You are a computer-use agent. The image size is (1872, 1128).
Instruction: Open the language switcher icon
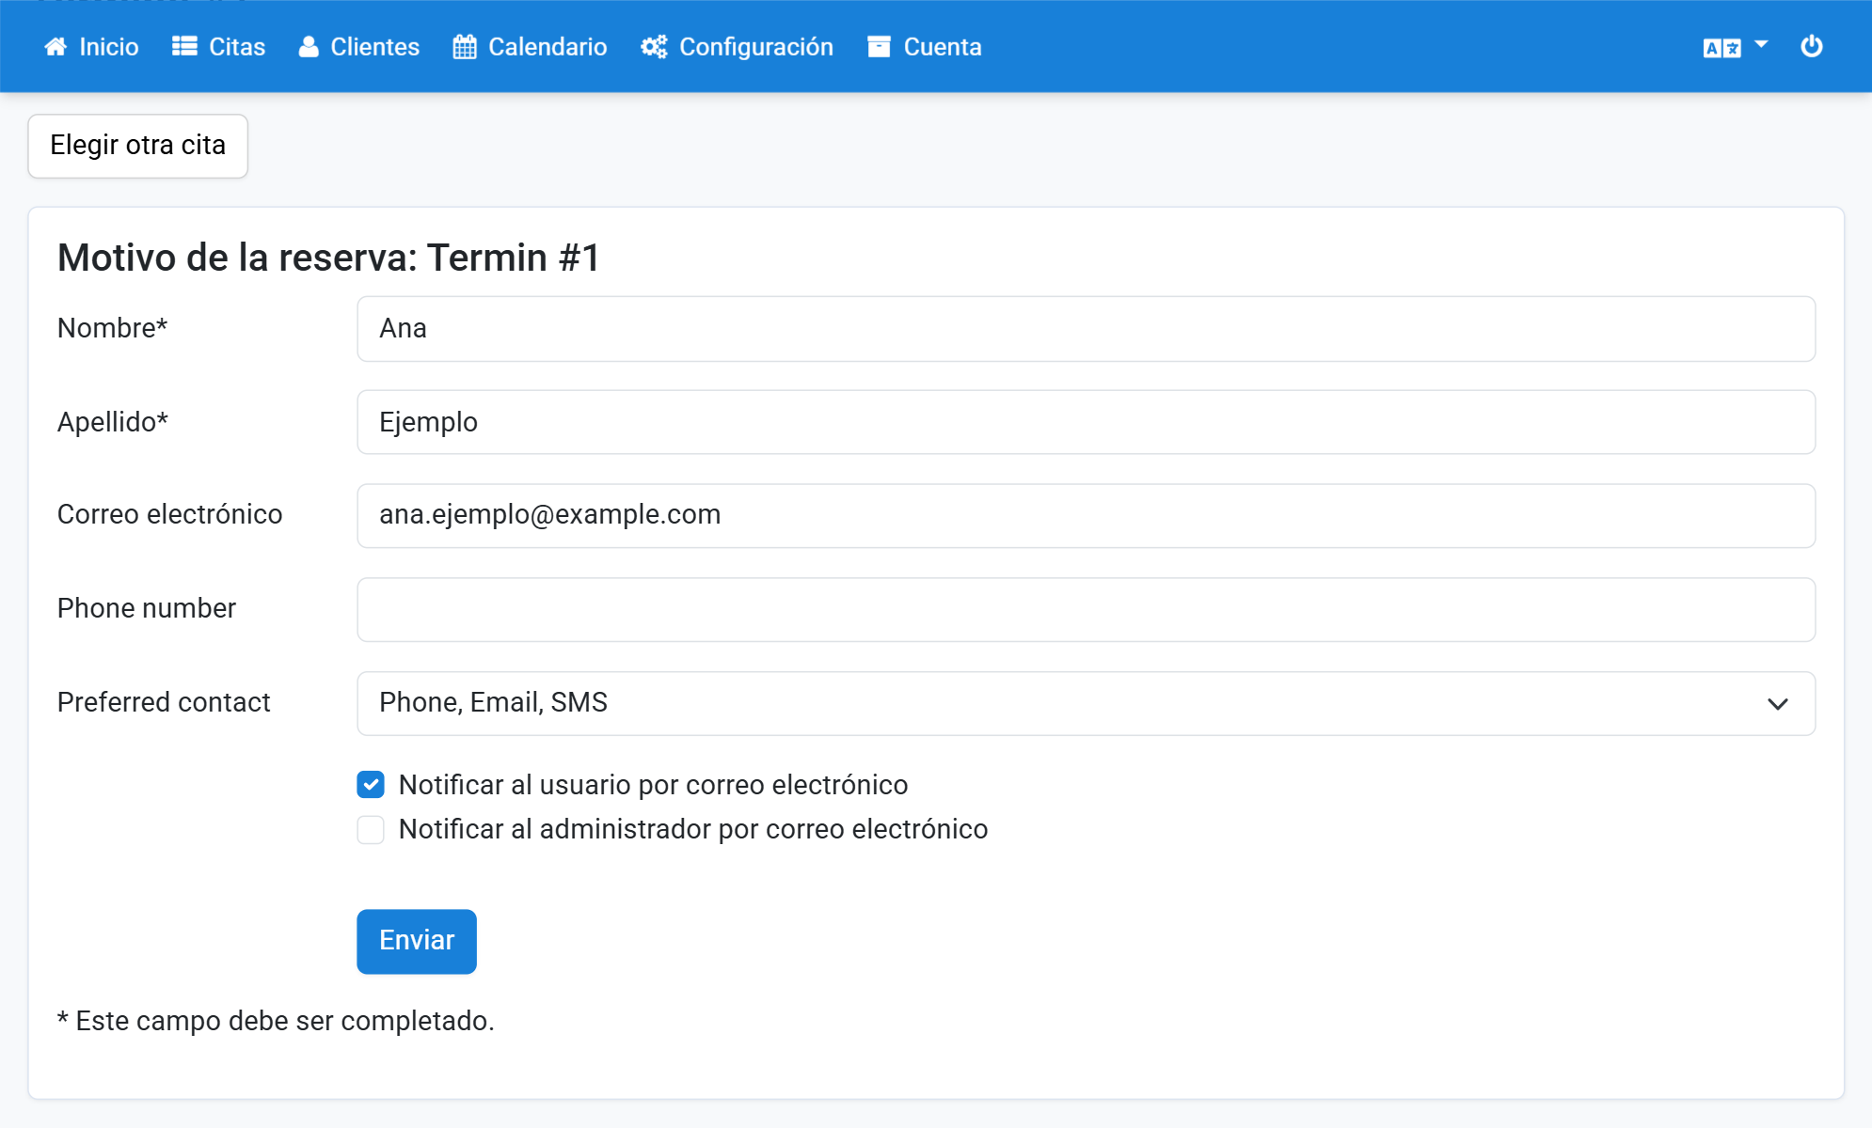click(x=1722, y=48)
